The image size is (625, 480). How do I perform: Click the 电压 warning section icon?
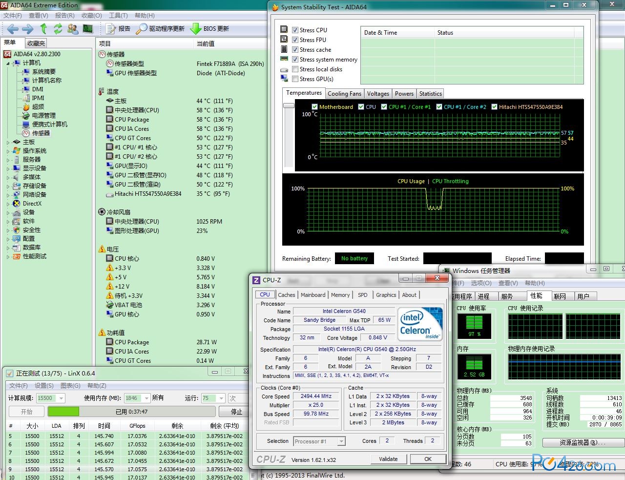(x=102, y=249)
